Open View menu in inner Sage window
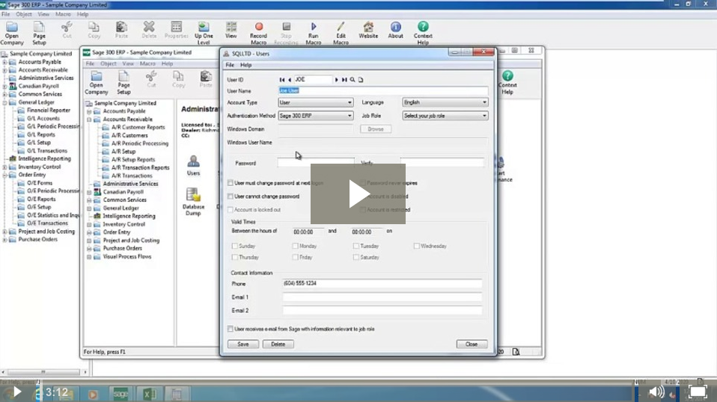 tap(128, 64)
